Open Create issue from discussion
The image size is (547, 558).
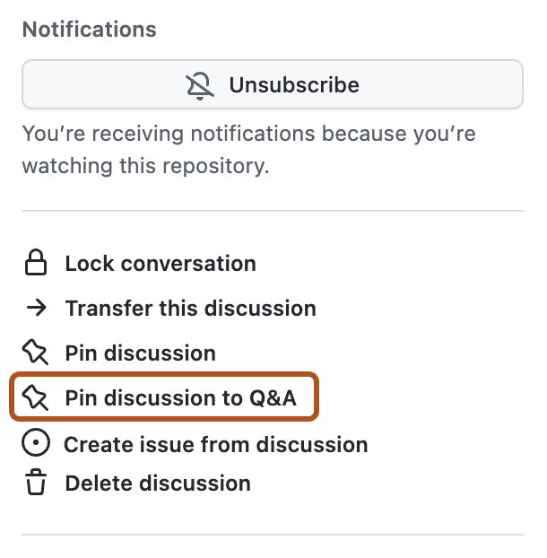pyautogui.click(x=215, y=445)
